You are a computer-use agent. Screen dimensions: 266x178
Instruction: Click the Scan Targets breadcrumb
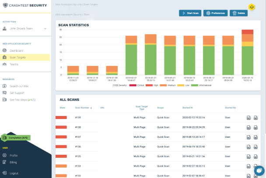coord(91,4)
